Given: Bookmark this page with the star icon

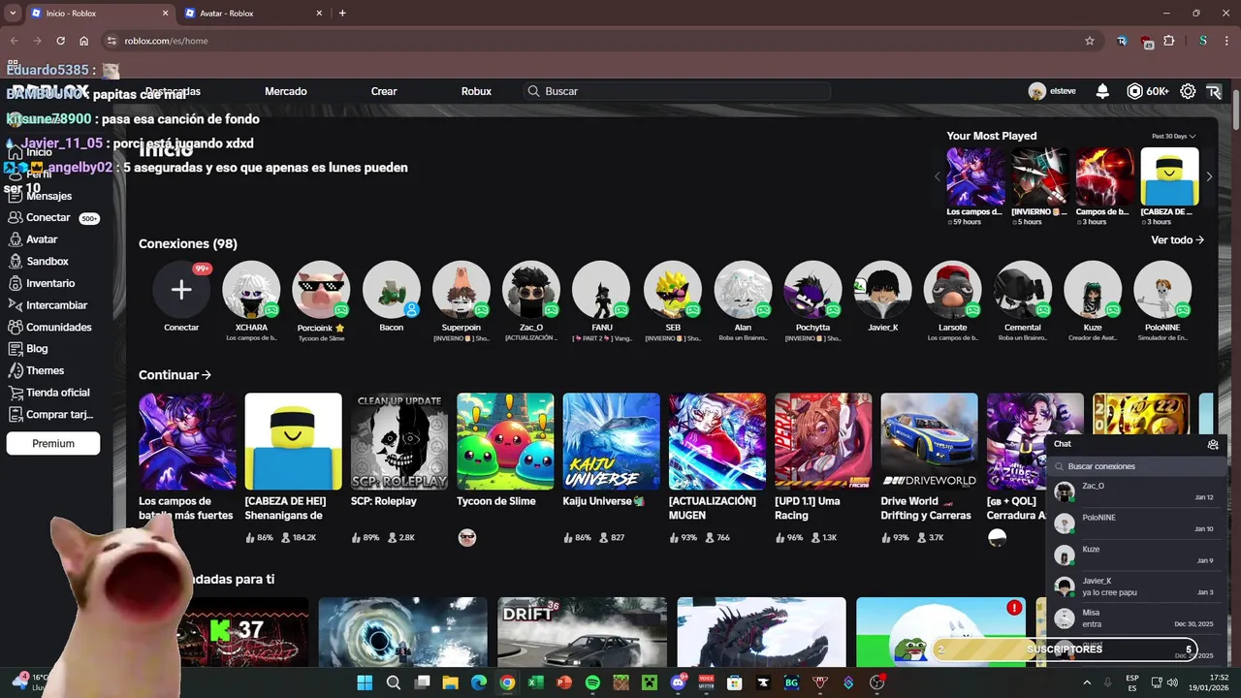Looking at the screenshot, I should (1090, 41).
